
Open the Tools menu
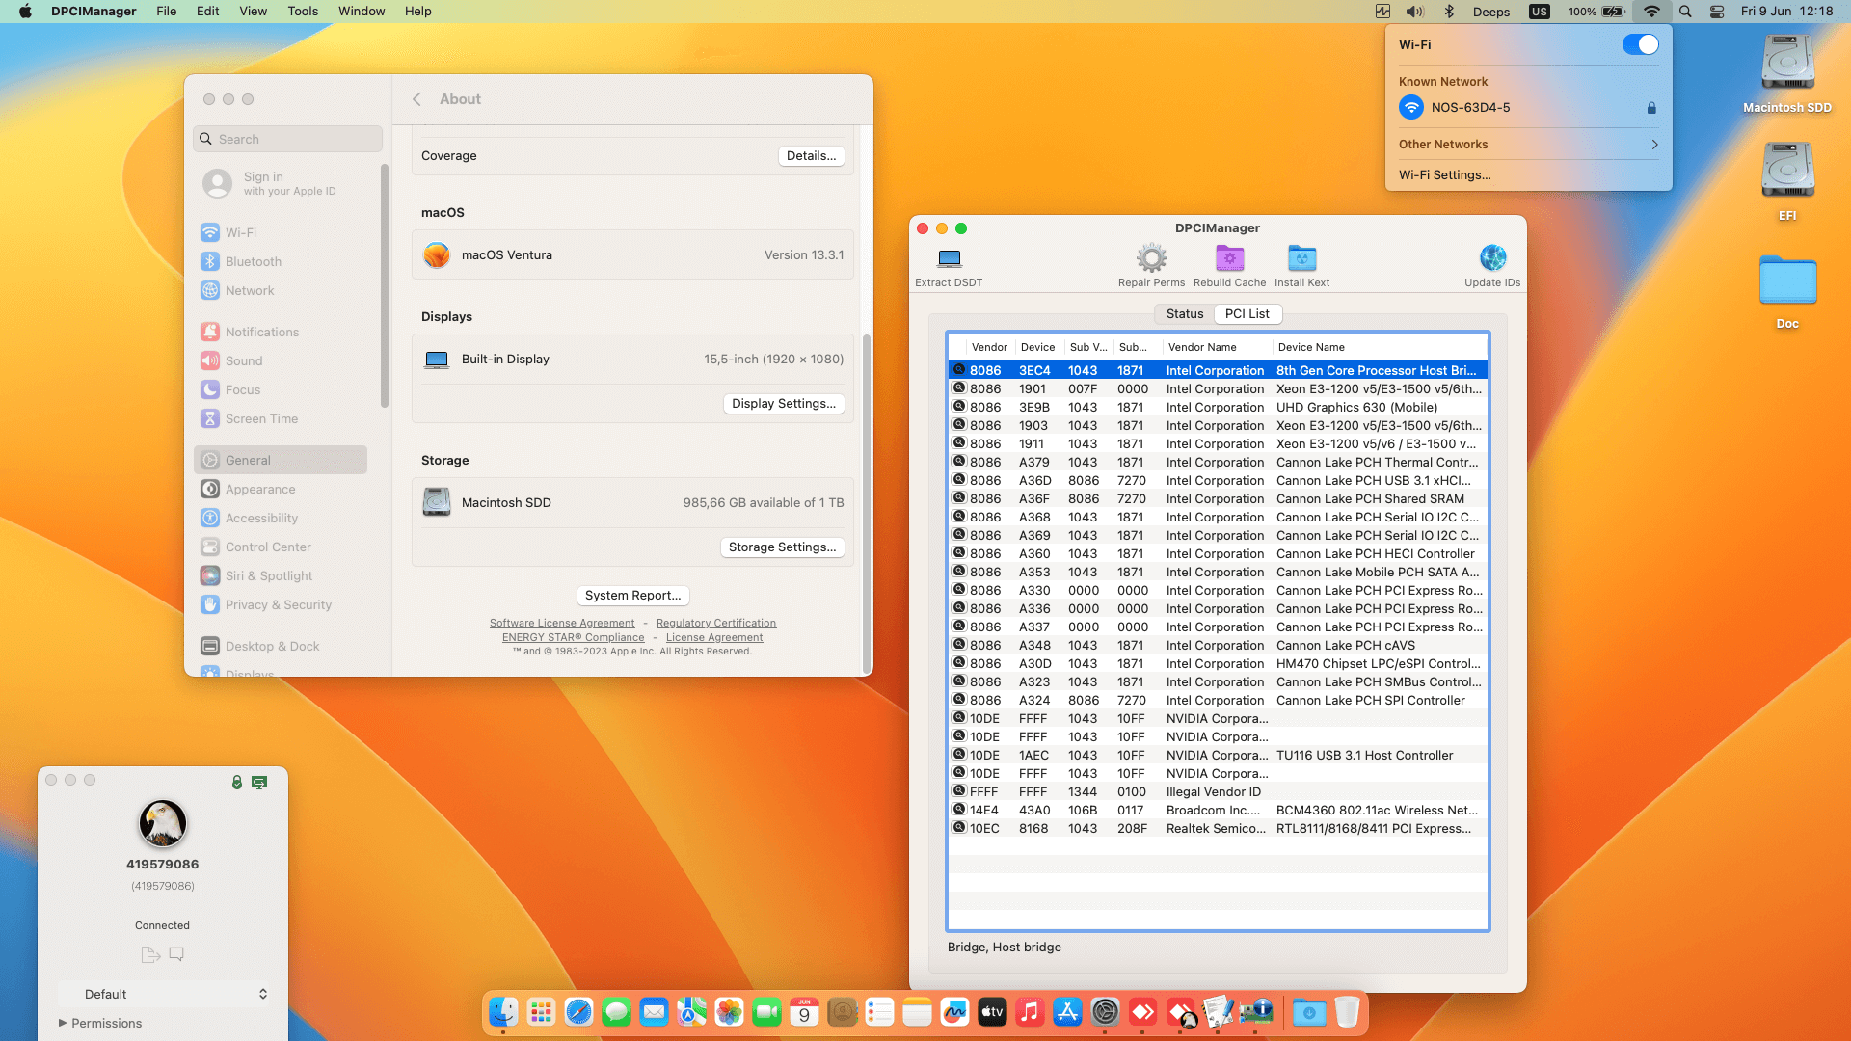point(302,12)
